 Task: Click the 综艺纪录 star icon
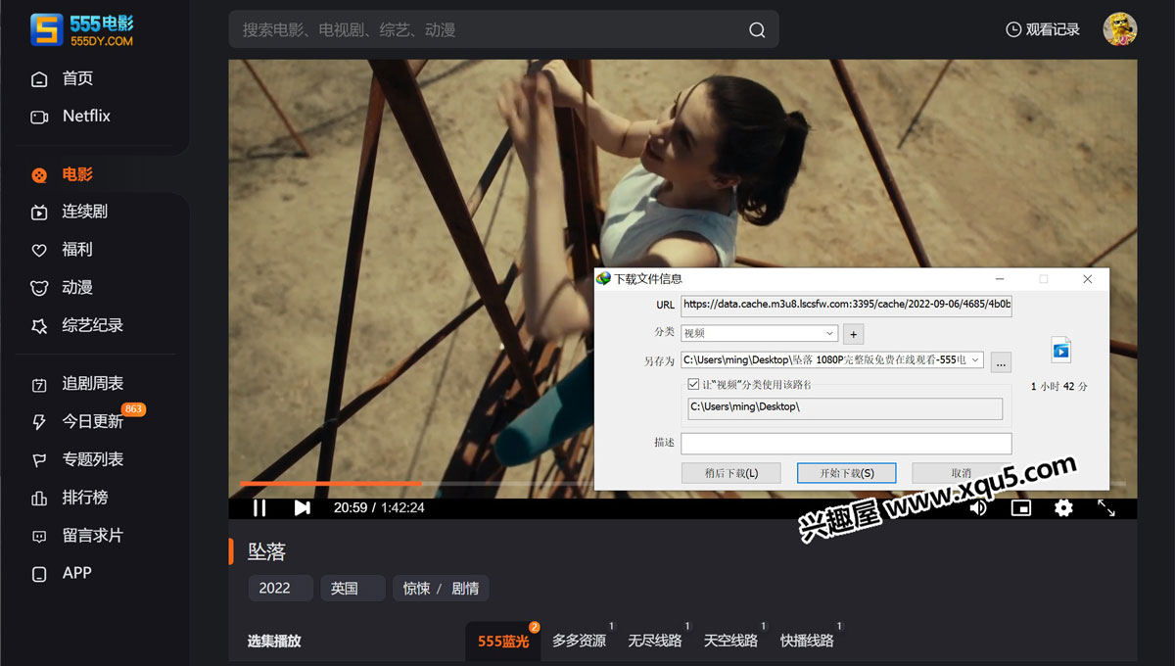click(39, 326)
